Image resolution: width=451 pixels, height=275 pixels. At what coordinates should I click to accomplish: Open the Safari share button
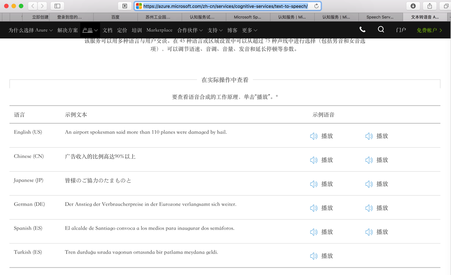click(x=430, y=6)
